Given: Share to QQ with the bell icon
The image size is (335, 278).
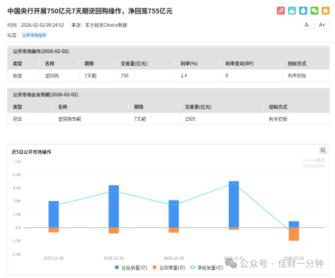Looking at the screenshot, I should 303,10.
